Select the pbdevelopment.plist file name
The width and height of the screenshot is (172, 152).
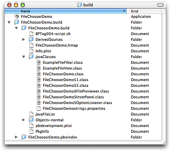pos(54,126)
